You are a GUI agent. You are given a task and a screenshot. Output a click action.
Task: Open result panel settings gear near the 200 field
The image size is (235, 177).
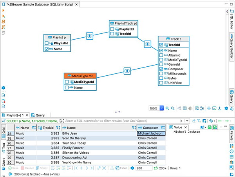pos(132,168)
